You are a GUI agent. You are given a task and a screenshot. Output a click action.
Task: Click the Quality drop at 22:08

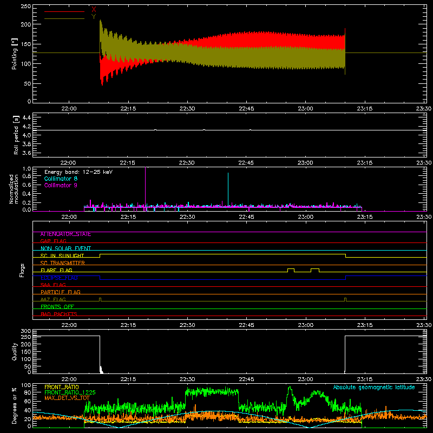(100, 355)
